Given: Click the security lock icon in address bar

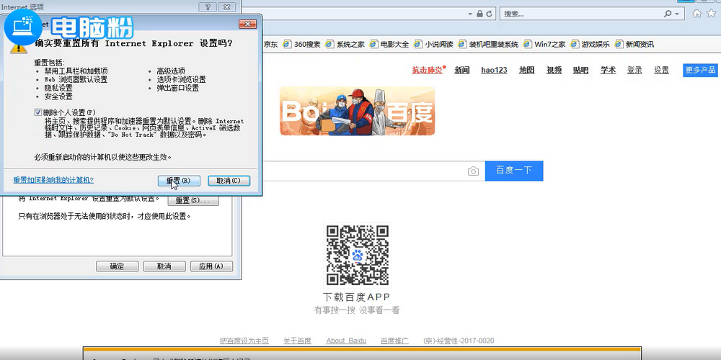Looking at the screenshot, I should pyautogui.click(x=479, y=14).
